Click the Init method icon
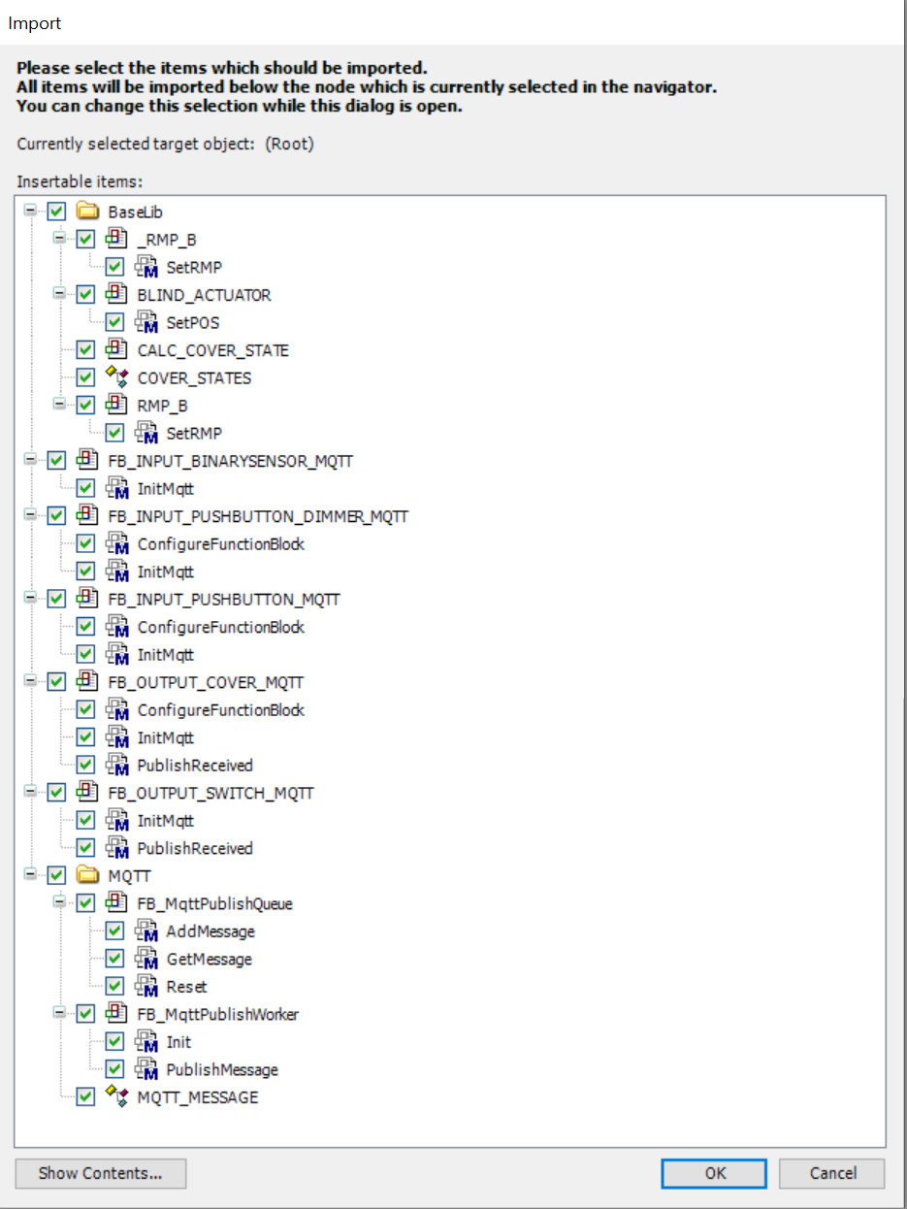Viewport: 907px width, 1209px height. point(146,1042)
